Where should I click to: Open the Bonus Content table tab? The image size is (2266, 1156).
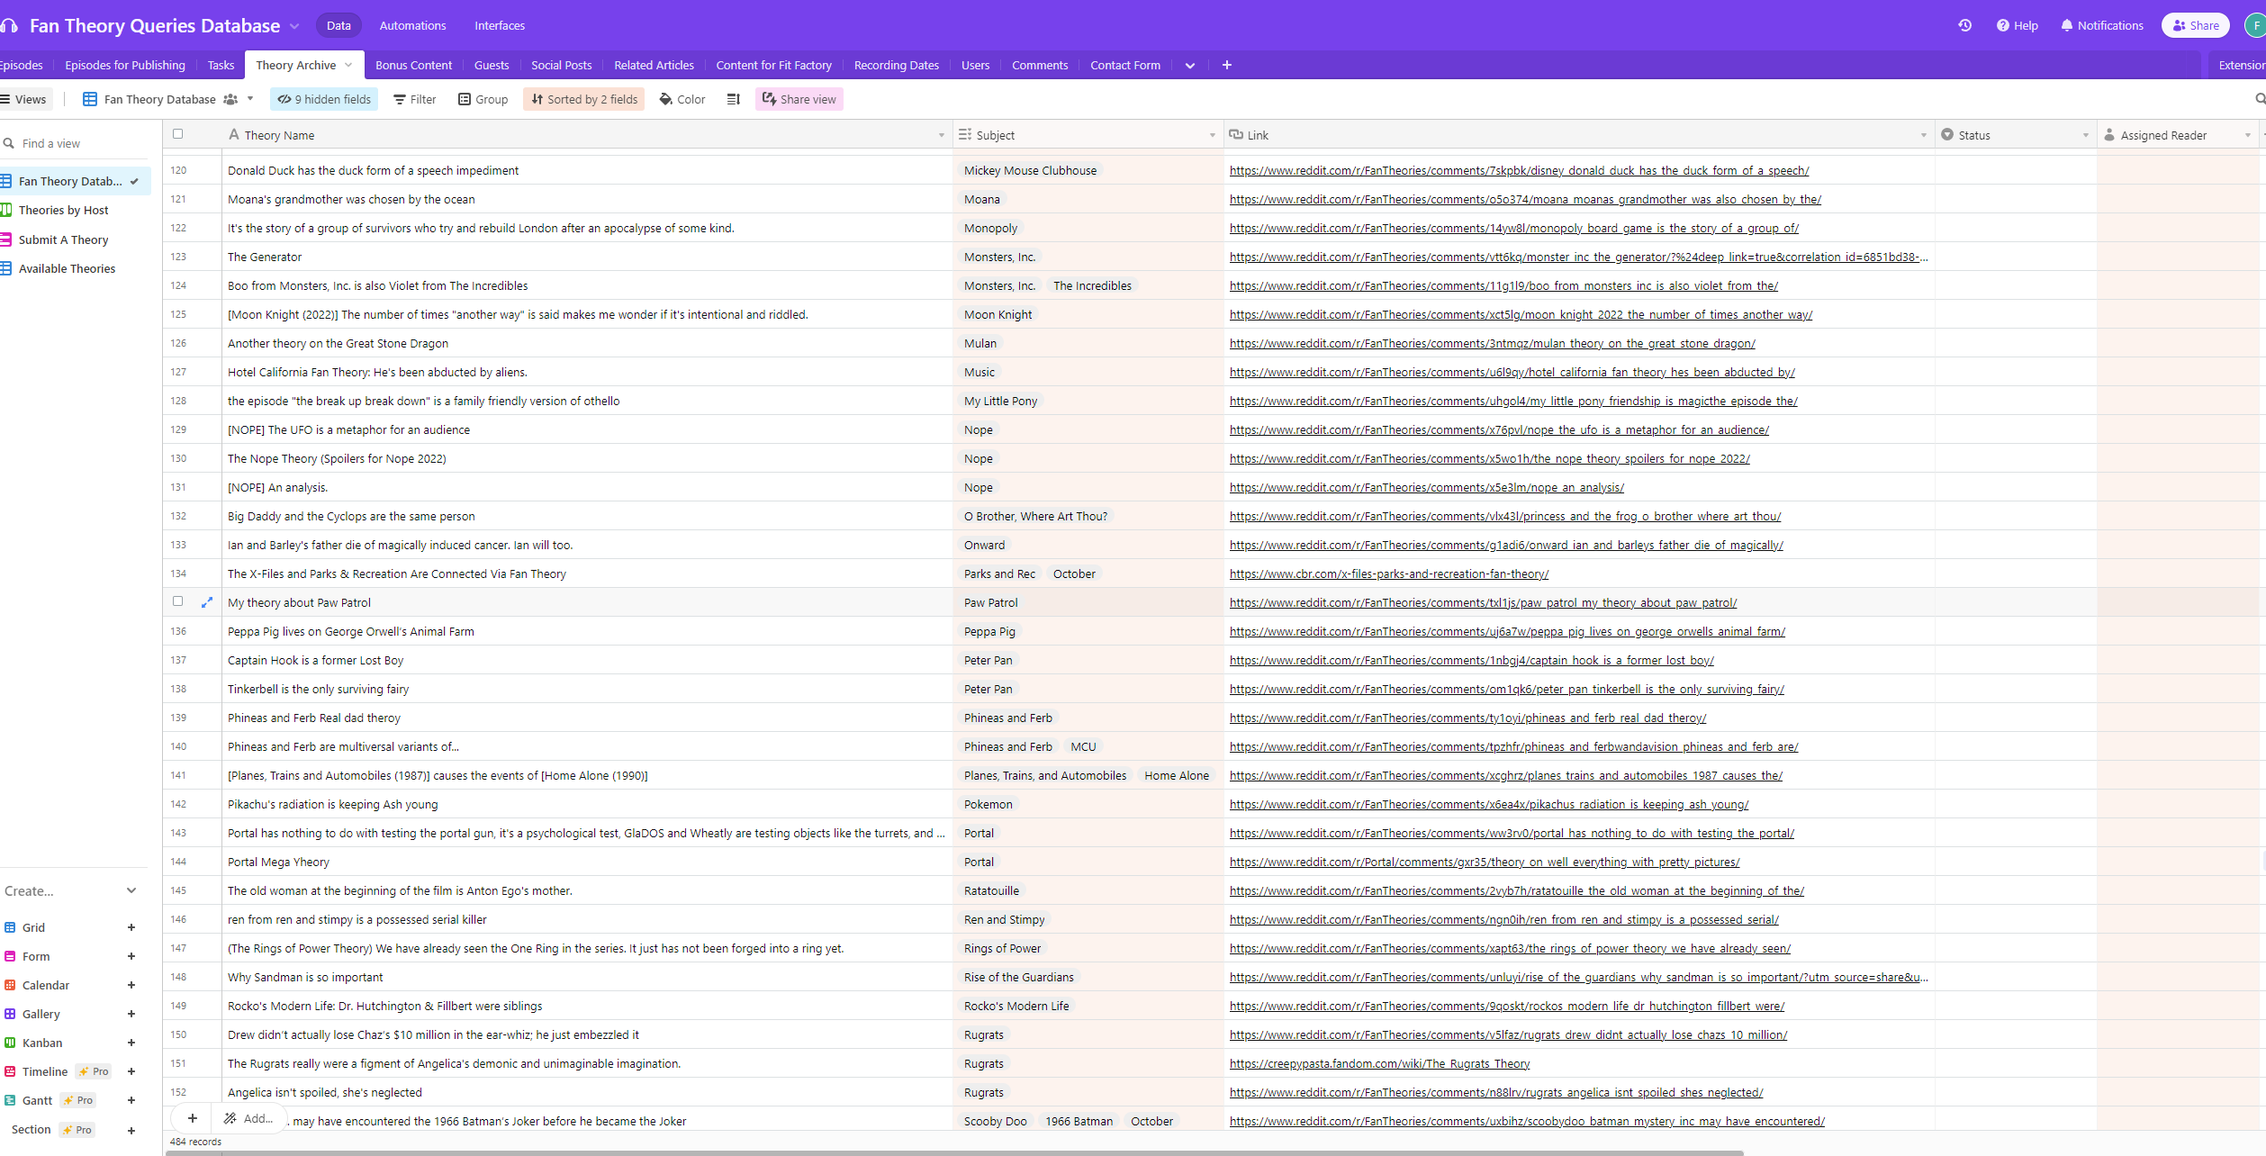pos(413,65)
